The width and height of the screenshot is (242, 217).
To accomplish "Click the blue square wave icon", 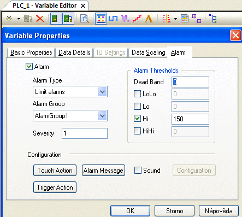I will tap(113, 19).
